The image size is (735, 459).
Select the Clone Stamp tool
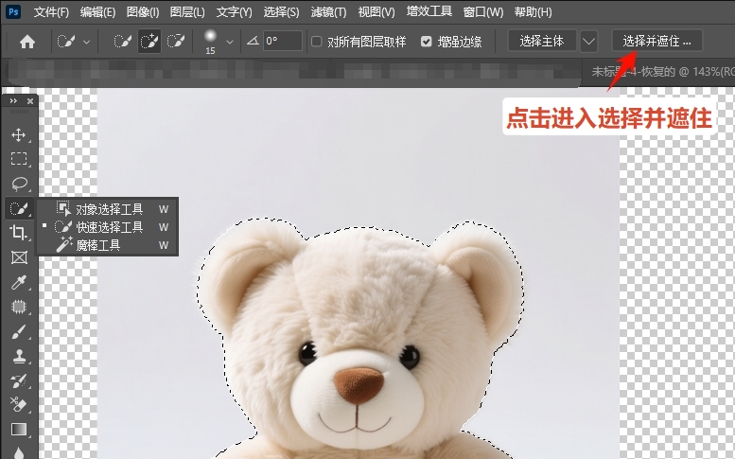18,356
